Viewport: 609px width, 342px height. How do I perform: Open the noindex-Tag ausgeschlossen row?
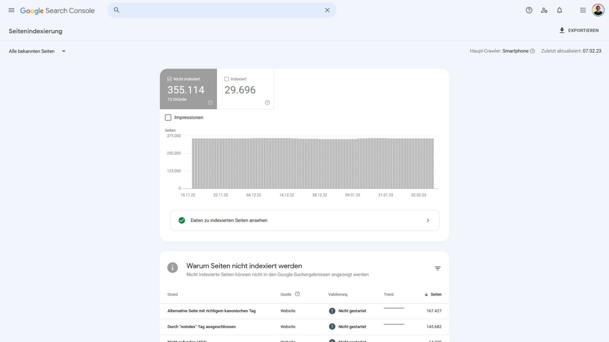pos(201,327)
